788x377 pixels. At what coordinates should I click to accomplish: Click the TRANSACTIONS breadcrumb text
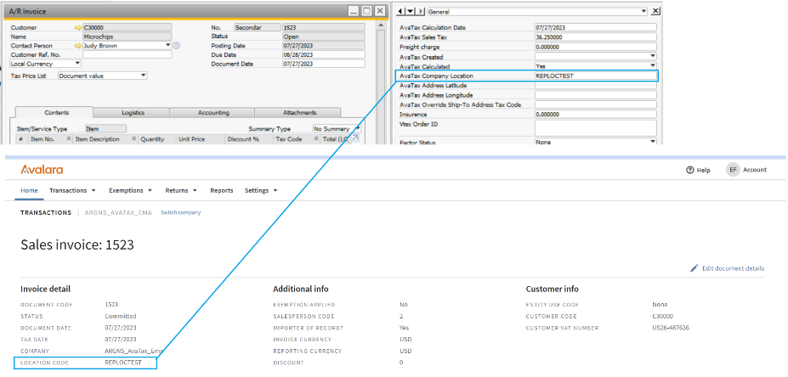(x=46, y=213)
